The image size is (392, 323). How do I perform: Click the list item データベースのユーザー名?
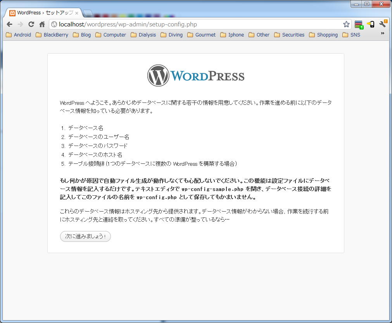pyautogui.click(x=99, y=137)
